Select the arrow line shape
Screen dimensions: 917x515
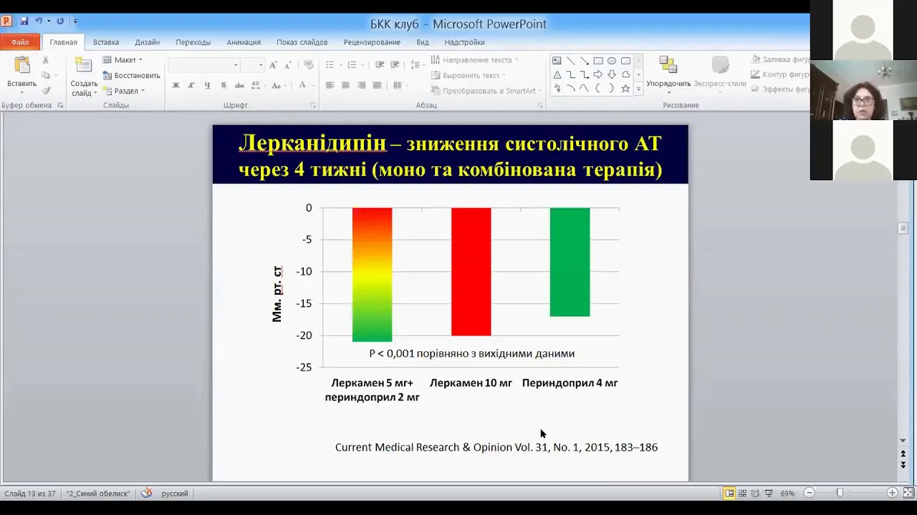click(x=585, y=61)
